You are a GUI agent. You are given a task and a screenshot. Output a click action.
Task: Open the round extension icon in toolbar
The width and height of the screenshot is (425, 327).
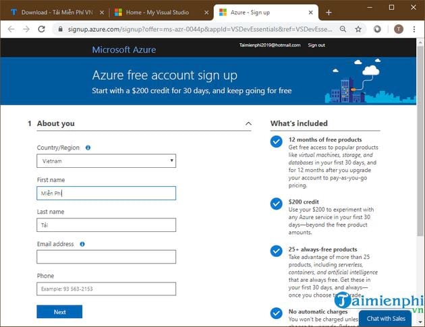pos(377,29)
